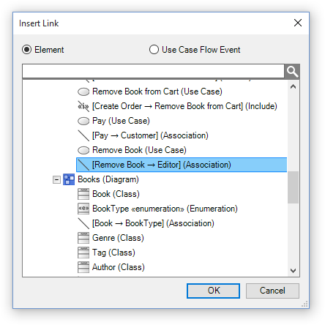This screenshot has height=325, width=325.
Task: Click the scrollbar down arrow
Action: pyautogui.click(x=293, y=271)
